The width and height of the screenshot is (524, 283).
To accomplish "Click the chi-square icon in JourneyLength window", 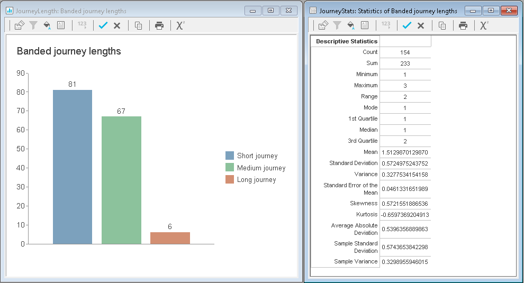I will pos(180,25).
